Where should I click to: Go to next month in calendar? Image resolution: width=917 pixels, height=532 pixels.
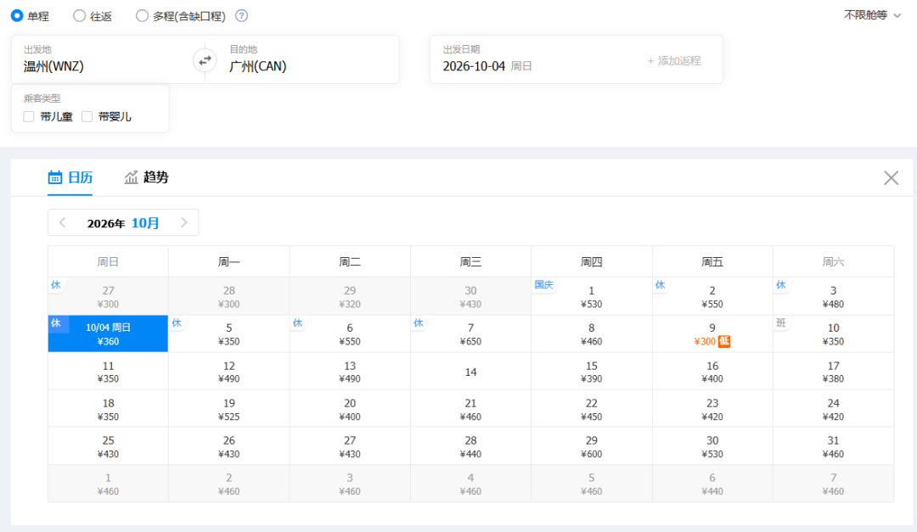pyautogui.click(x=183, y=223)
